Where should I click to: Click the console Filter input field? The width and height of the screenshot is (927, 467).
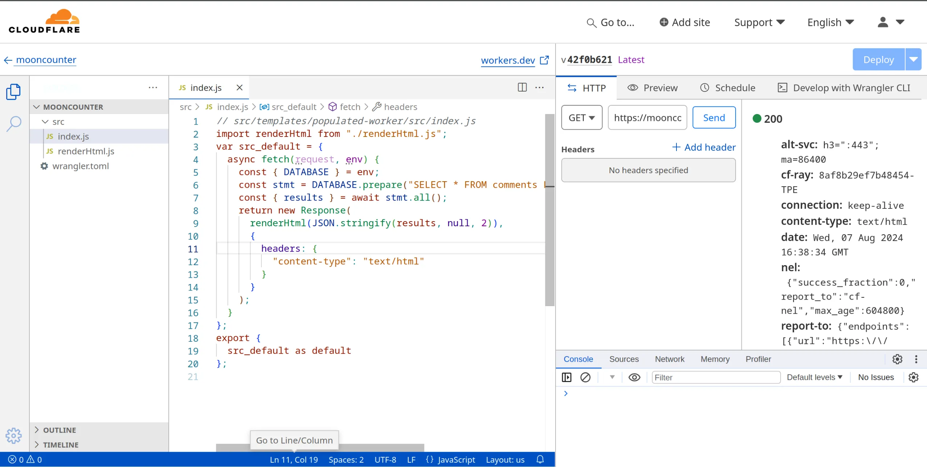715,377
